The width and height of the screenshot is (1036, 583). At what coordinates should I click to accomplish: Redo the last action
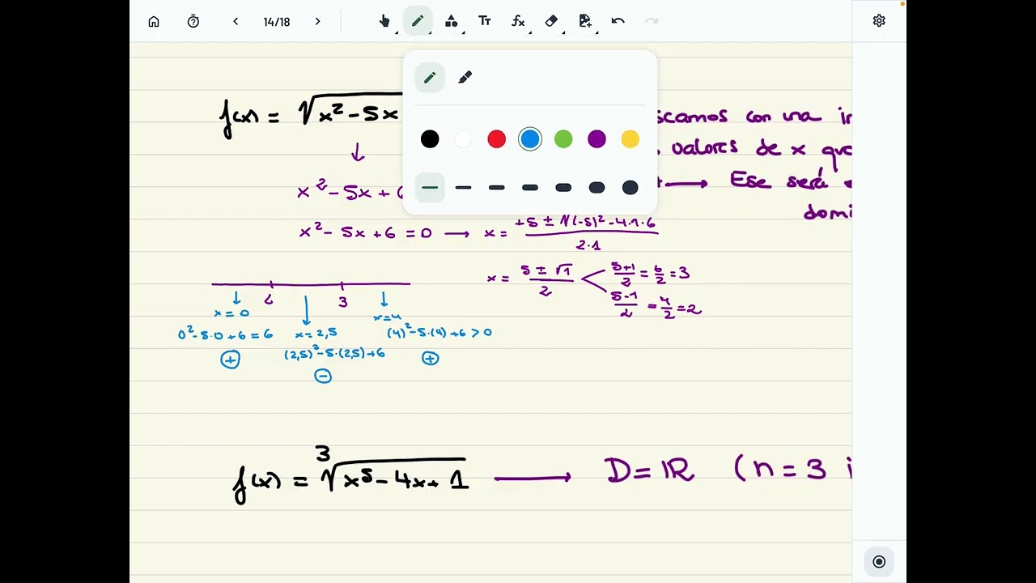[x=652, y=21]
